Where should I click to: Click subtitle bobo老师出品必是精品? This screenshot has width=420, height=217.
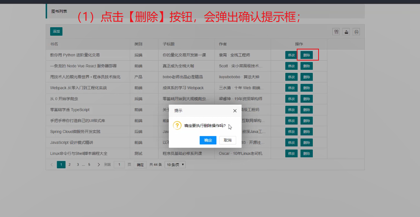(x=183, y=77)
